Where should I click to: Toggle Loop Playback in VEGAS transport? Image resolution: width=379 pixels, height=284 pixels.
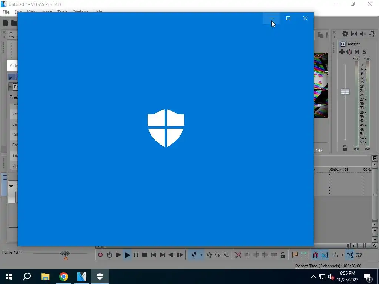109,255
